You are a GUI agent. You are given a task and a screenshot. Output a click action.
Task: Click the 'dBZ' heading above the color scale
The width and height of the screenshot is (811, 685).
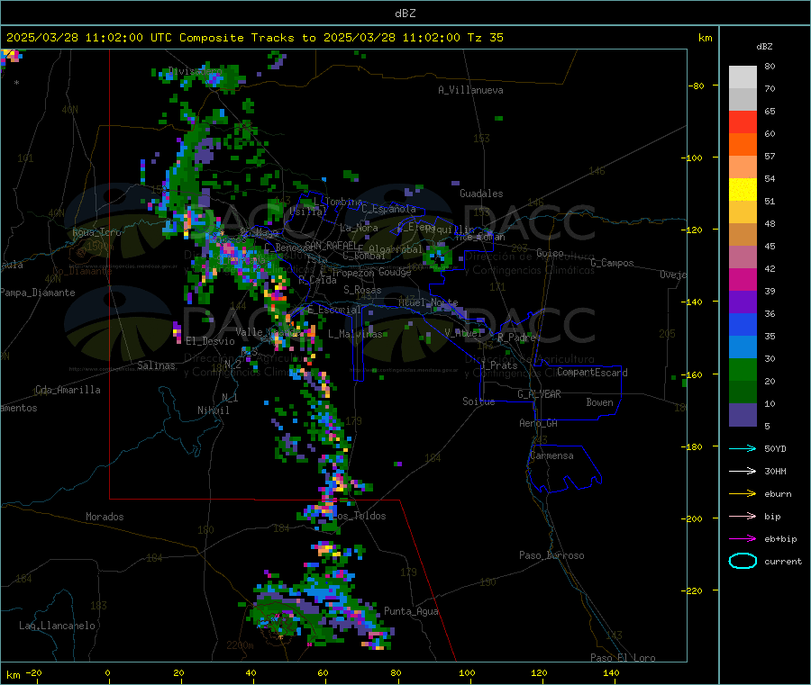[764, 47]
